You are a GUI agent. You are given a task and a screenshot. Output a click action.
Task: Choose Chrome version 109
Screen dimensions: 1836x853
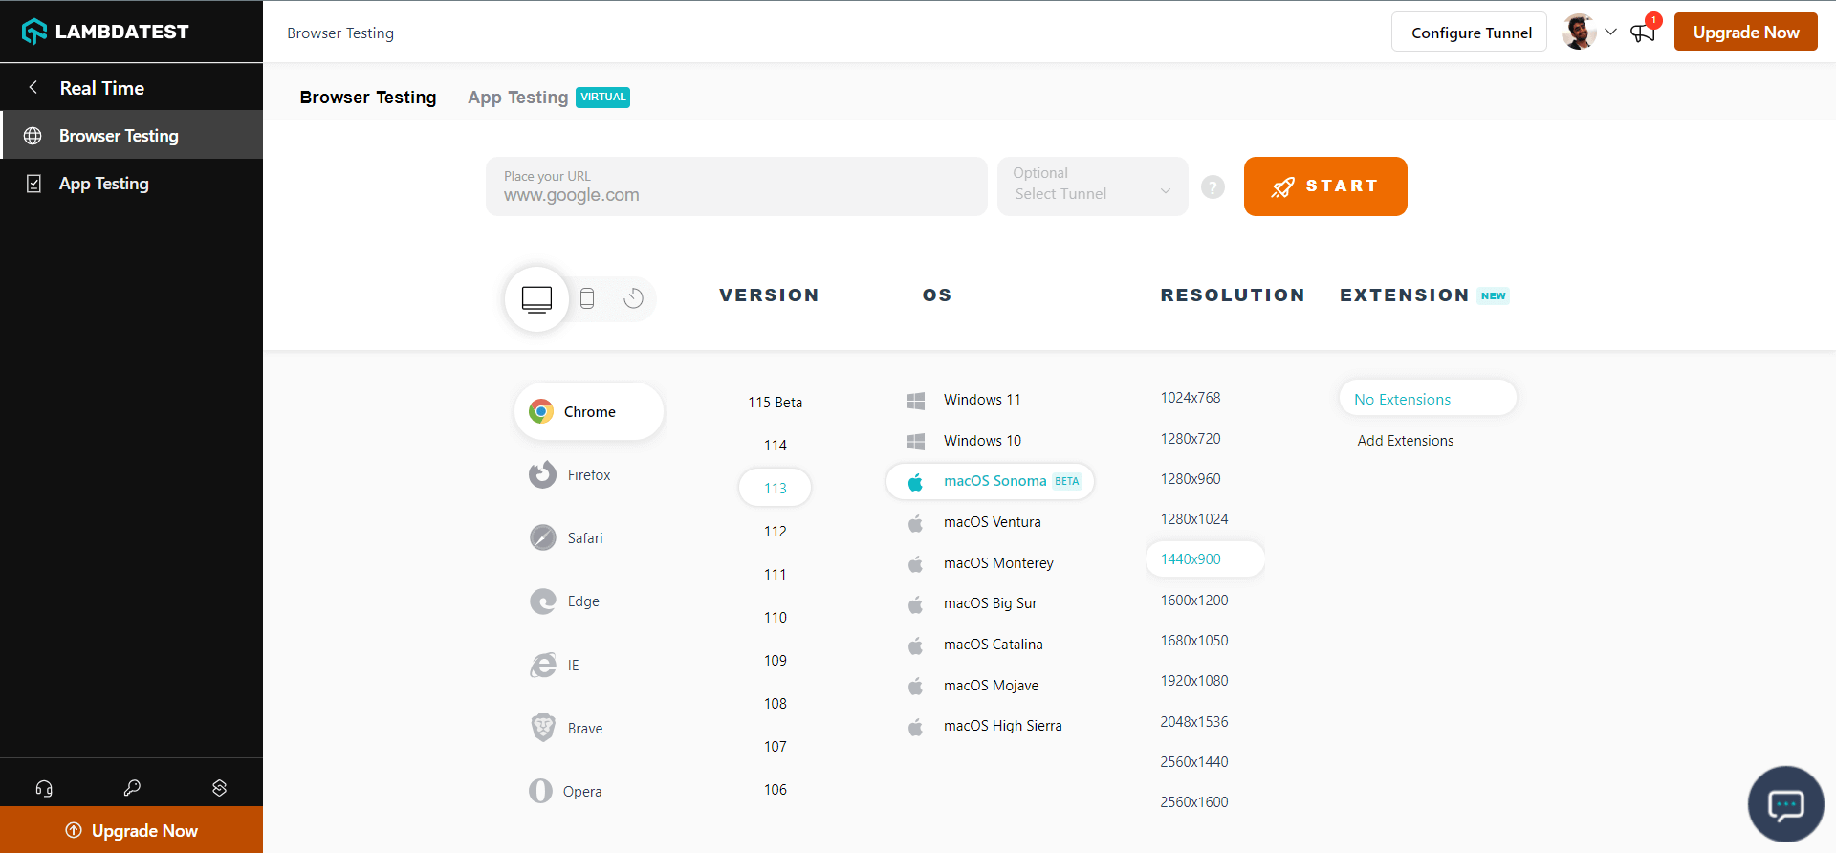pyautogui.click(x=776, y=661)
